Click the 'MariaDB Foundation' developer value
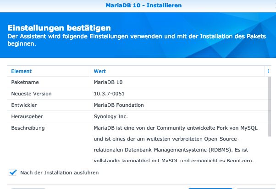Image resolution: width=276 pixels, height=189 pixels. coord(118,105)
